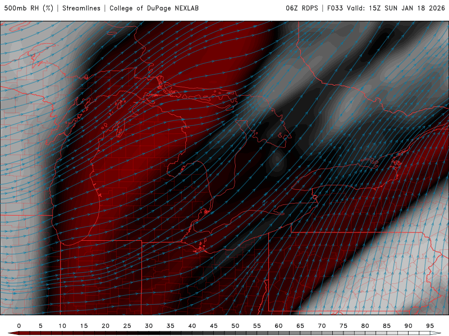Click the "30" label on the color scale
Image resolution: width=449 pixels, height=336 pixels.
[149, 326]
